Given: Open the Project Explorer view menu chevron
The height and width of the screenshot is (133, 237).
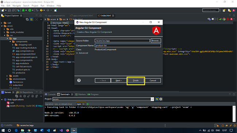Looking at the screenshot, I should (x=41, y=19).
